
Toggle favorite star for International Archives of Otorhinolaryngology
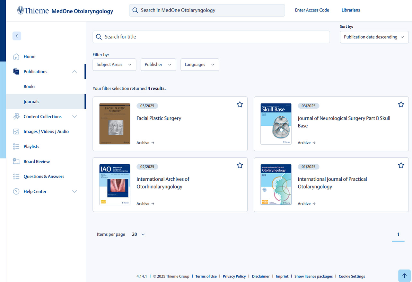tap(240, 165)
